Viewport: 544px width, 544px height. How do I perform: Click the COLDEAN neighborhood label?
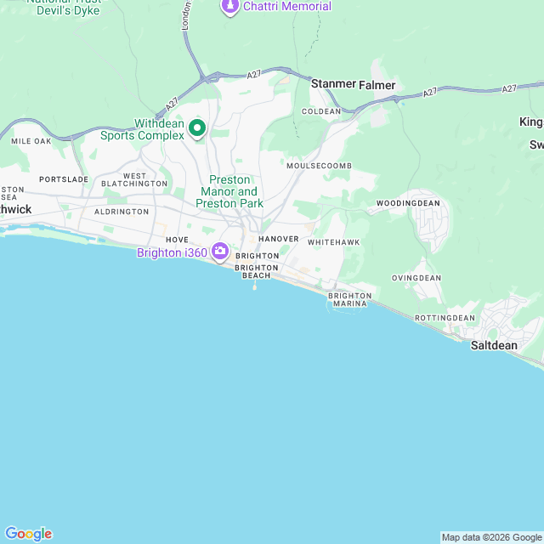321,111
